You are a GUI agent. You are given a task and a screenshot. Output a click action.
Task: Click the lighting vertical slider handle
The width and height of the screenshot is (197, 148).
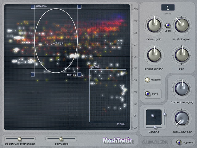pyautogui.click(x=164, y=114)
